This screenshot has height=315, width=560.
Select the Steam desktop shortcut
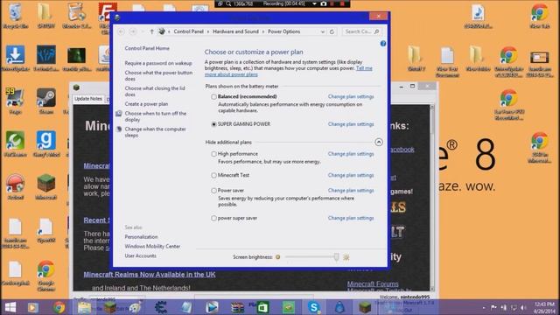46,101
